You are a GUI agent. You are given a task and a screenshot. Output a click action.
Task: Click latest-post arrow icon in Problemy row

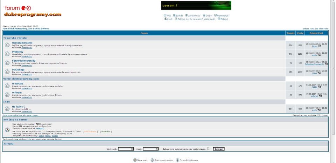click(x=319, y=55)
